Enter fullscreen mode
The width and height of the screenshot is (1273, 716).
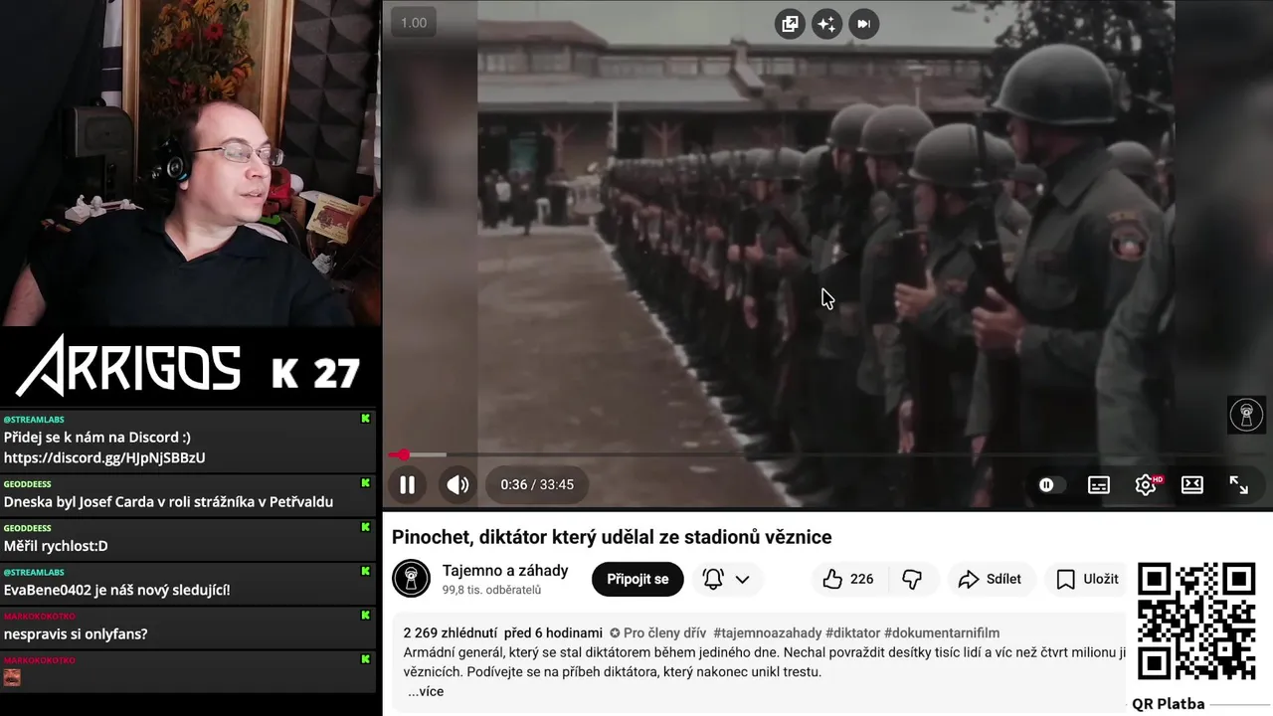pos(1238,484)
